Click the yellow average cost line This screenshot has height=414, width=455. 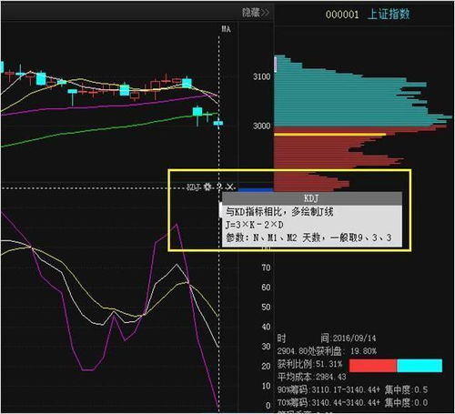330,135
